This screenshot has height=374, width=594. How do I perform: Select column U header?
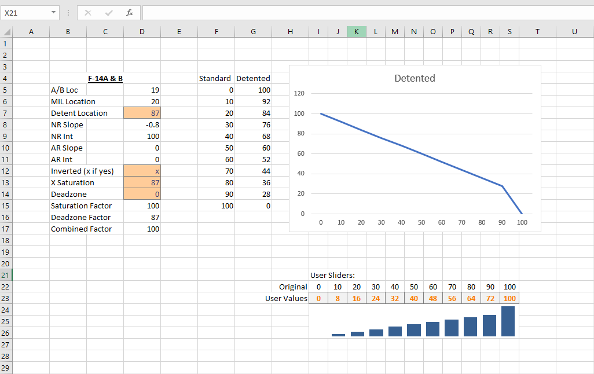(574, 32)
